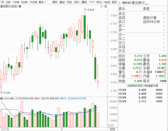Viewport: 168px width, 131px height.
Task: Open dropdown beside 建设银行(日线) title
Action: pos(20,6)
